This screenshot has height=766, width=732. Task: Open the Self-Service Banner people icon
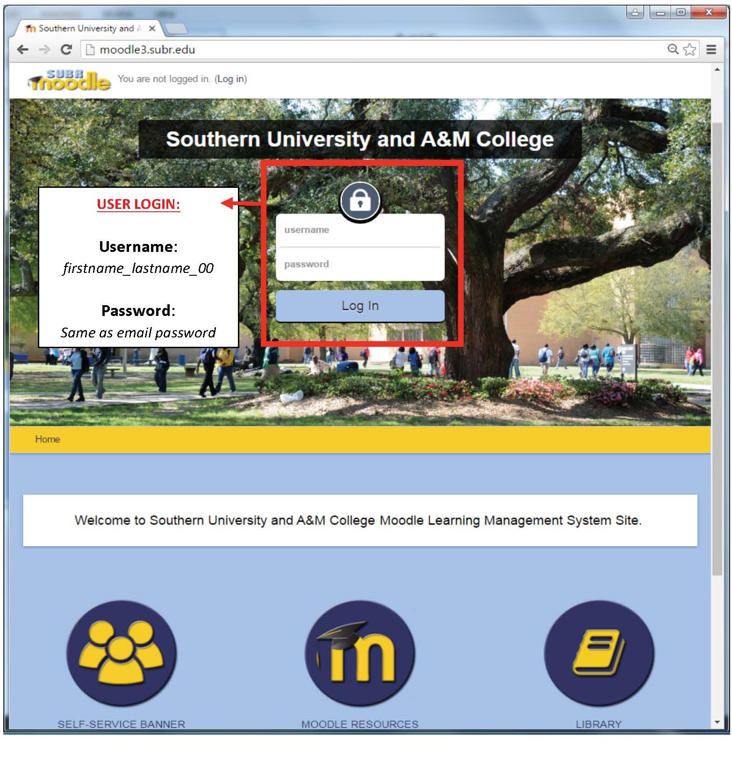(x=122, y=653)
